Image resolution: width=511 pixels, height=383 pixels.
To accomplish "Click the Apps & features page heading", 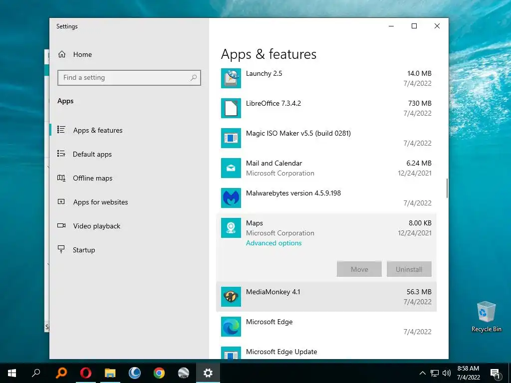I will (268, 54).
